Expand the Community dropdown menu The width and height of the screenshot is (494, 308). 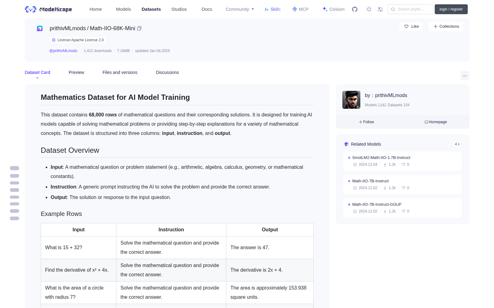point(240,9)
